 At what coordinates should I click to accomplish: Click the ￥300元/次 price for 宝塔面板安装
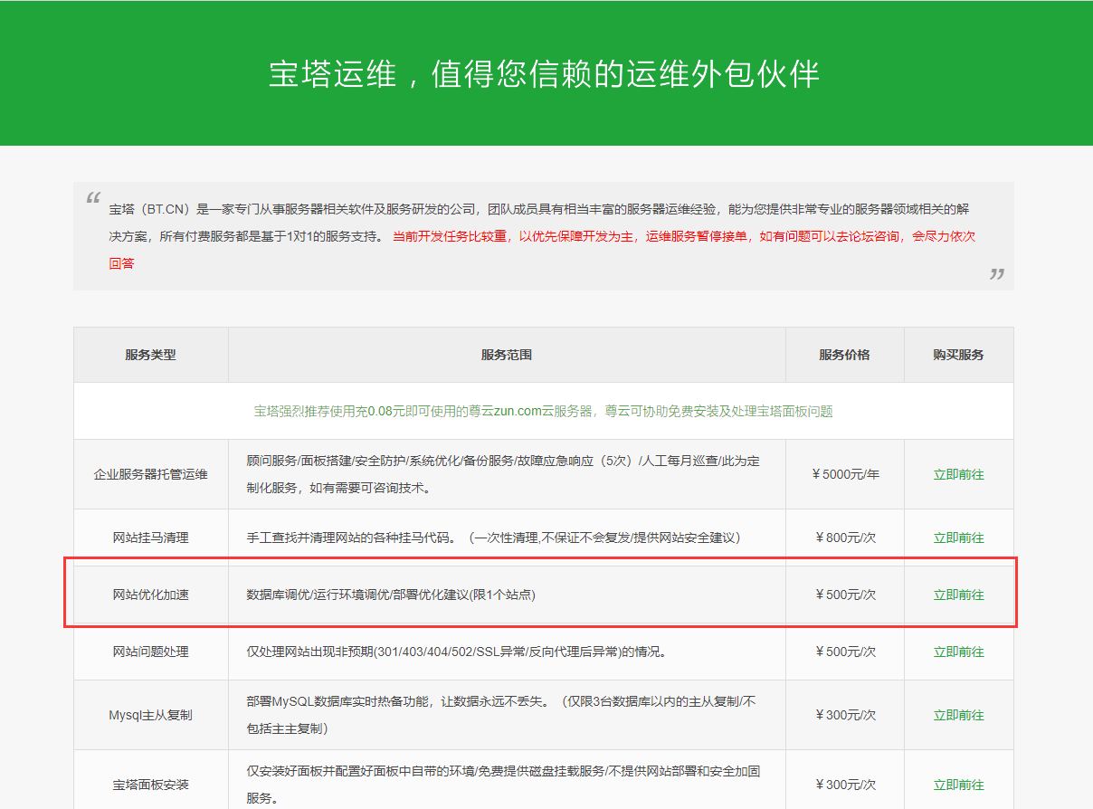coord(845,785)
